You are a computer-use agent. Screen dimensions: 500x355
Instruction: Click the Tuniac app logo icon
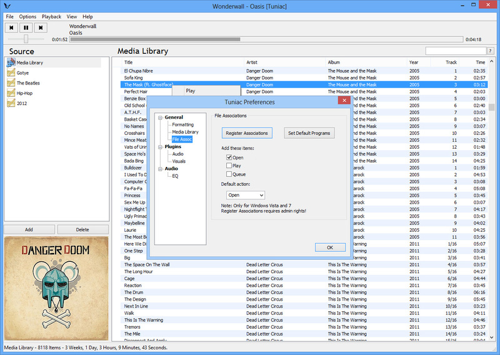[x=7, y=6]
